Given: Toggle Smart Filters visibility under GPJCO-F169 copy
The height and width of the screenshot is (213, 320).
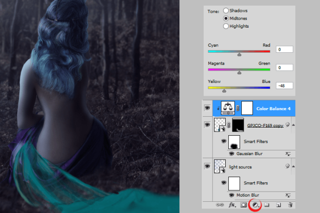Looking at the screenshot, I should [x=224, y=141].
